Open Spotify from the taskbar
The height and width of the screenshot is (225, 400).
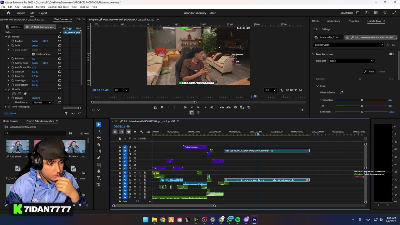tap(238, 220)
